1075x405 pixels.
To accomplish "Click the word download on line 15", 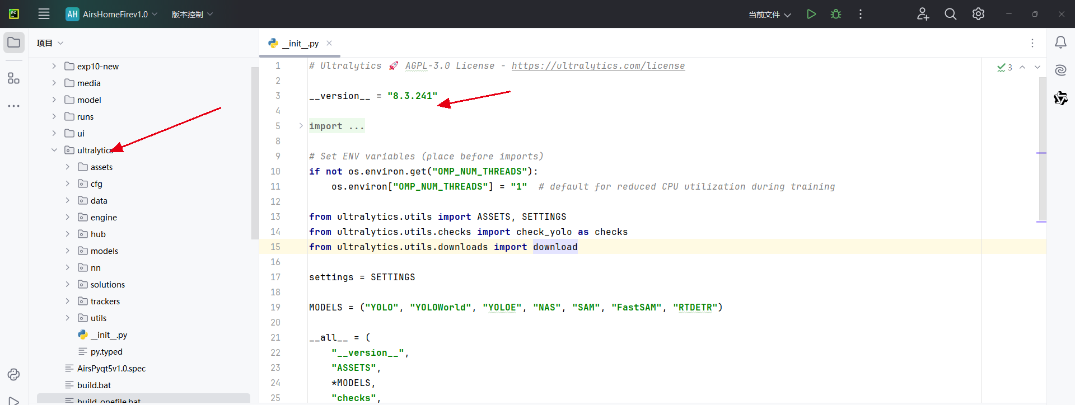I will tap(555, 247).
